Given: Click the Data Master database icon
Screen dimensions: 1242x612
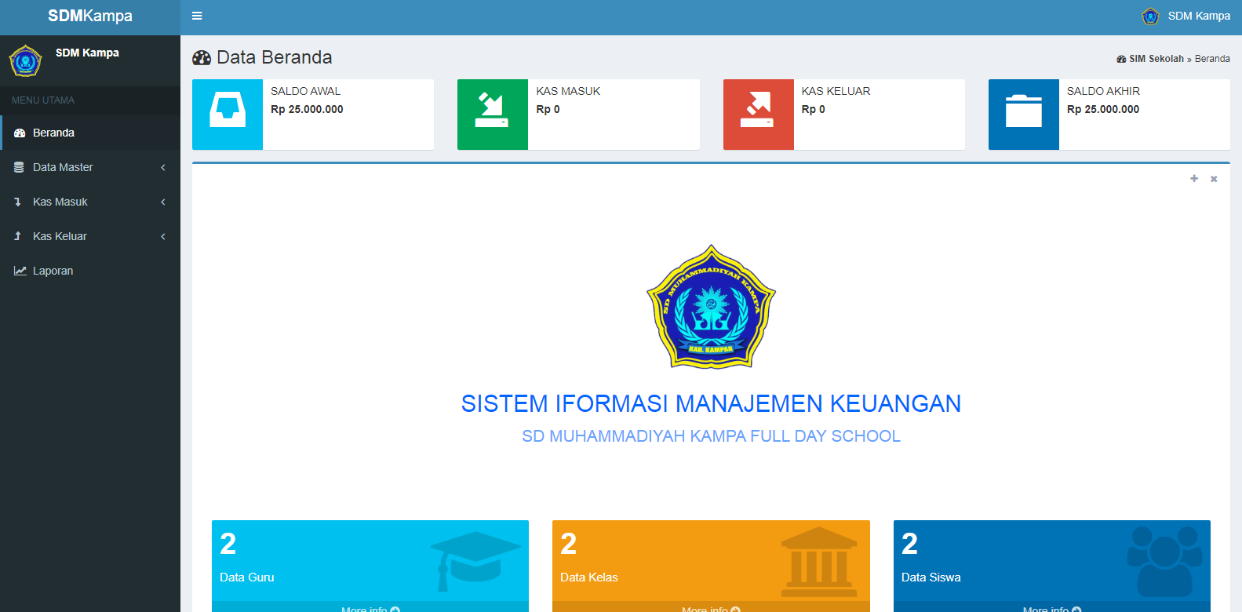Looking at the screenshot, I should tap(19, 167).
